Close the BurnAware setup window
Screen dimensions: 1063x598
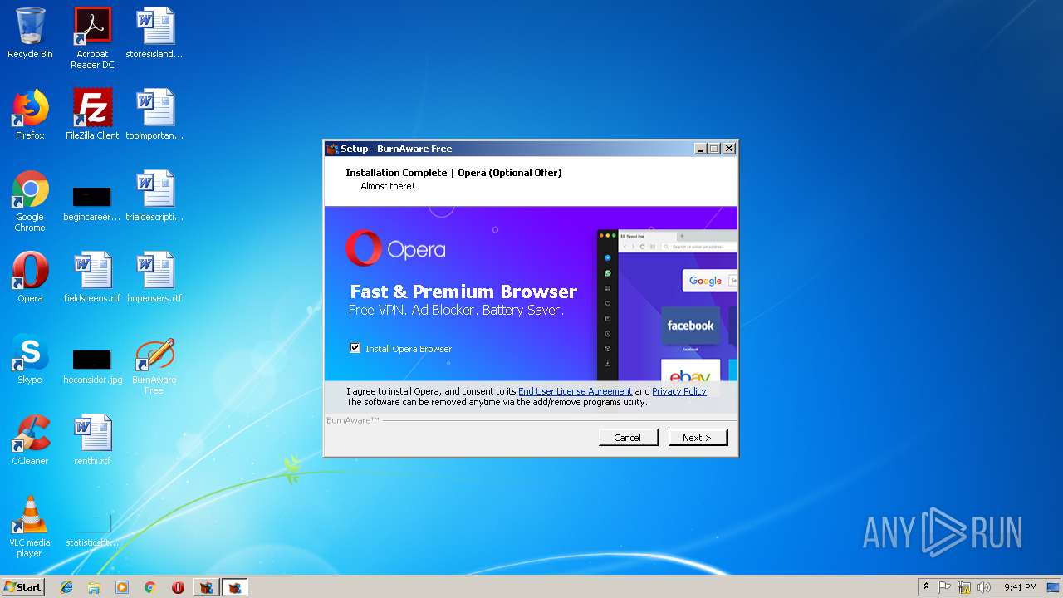728,149
